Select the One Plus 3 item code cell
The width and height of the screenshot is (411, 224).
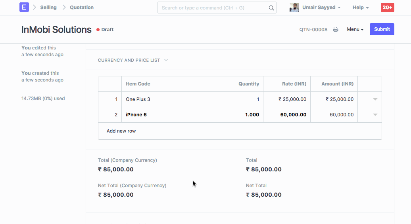[x=169, y=99]
